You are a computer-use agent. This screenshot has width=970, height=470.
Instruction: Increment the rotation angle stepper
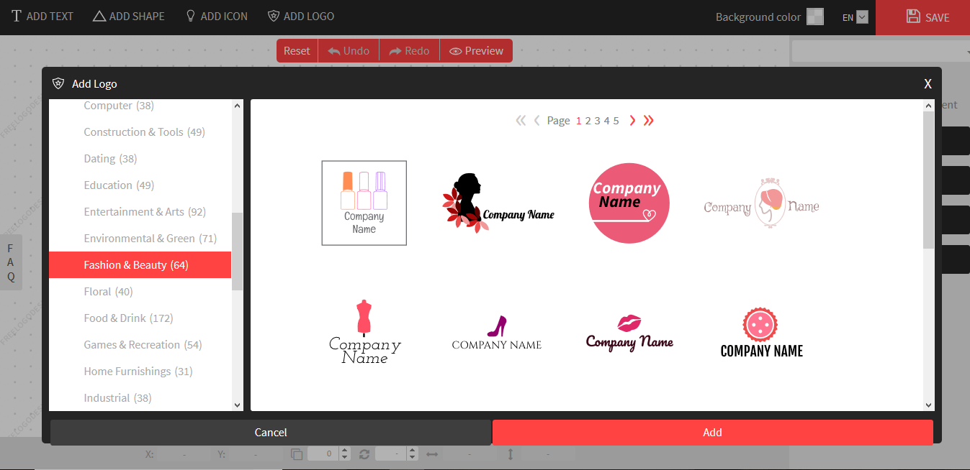tap(343, 450)
